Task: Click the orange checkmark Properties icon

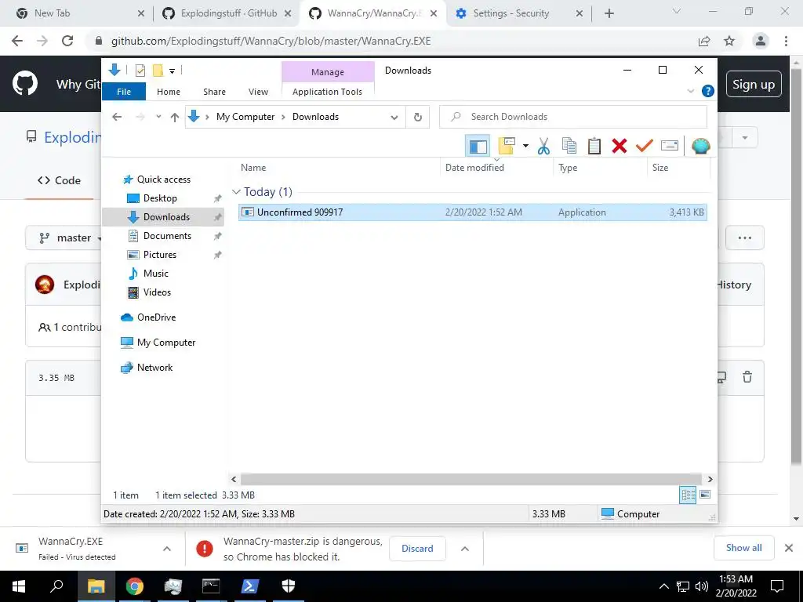Action: coord(645,147)
